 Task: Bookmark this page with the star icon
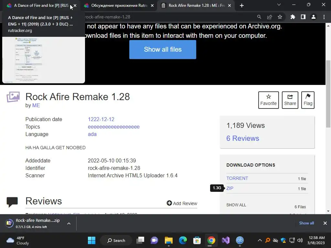click(x=280, y=17)
